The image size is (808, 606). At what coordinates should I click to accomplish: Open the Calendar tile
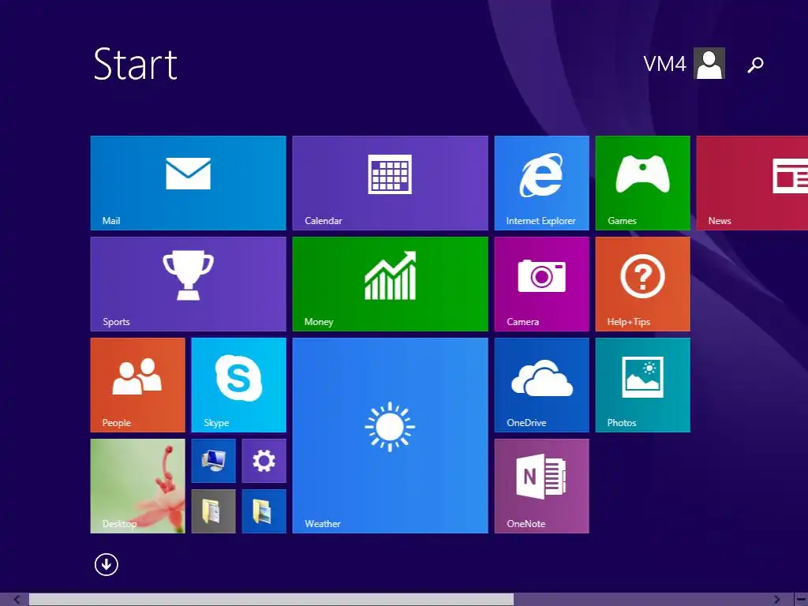click(x=390, y=183)
